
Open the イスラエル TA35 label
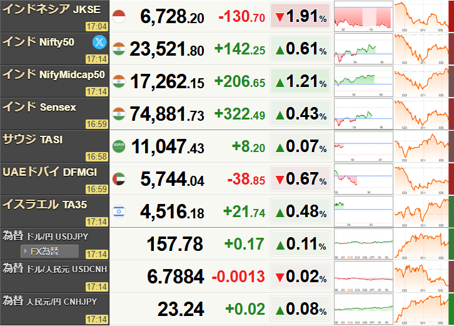44,204
